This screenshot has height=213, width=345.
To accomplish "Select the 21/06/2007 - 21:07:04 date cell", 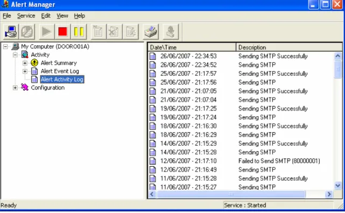I will point(188,100).
